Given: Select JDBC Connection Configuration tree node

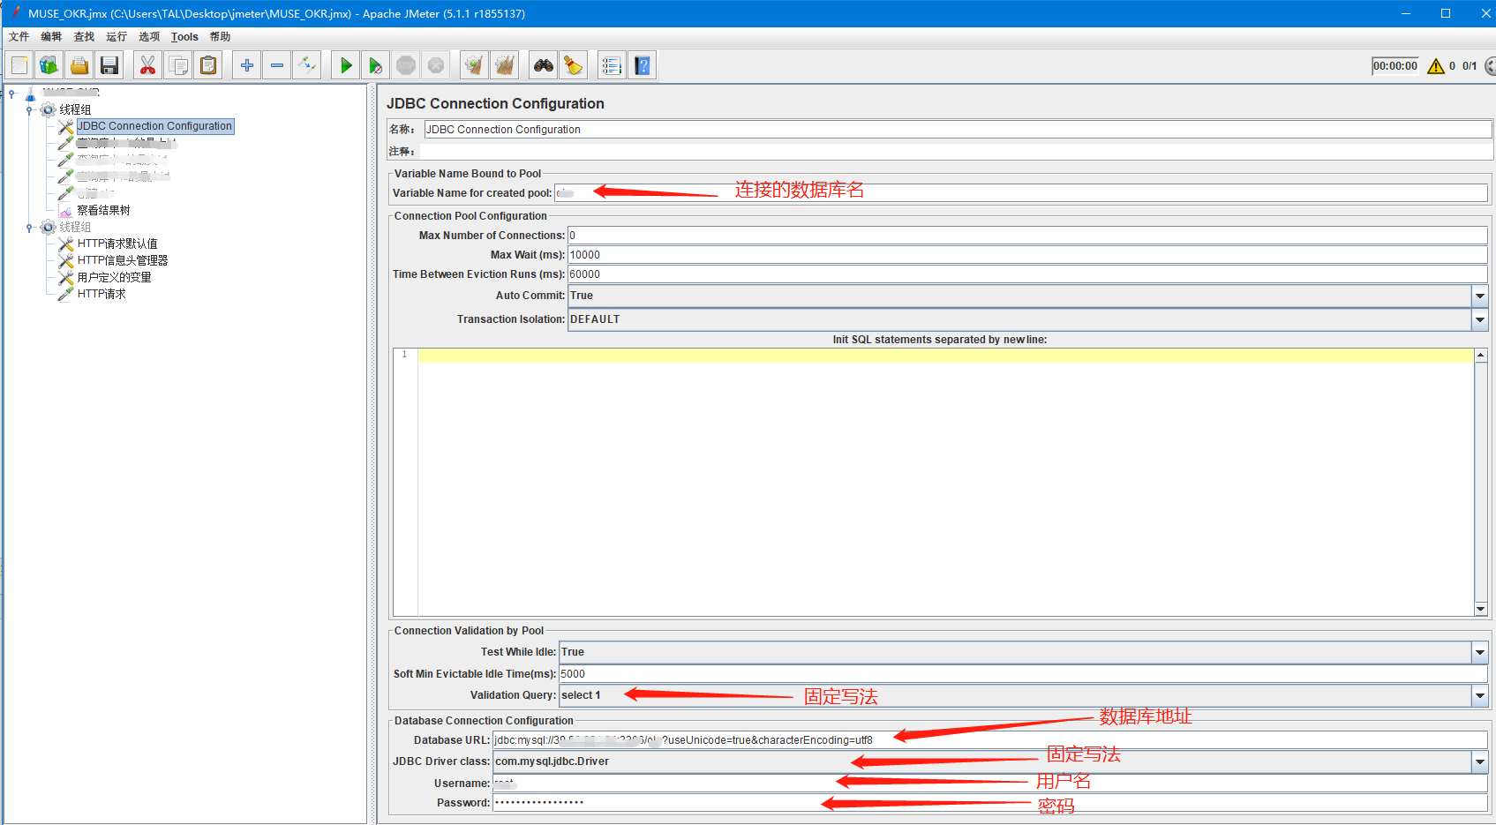Looking at the screenshot, I should [154, 126].
